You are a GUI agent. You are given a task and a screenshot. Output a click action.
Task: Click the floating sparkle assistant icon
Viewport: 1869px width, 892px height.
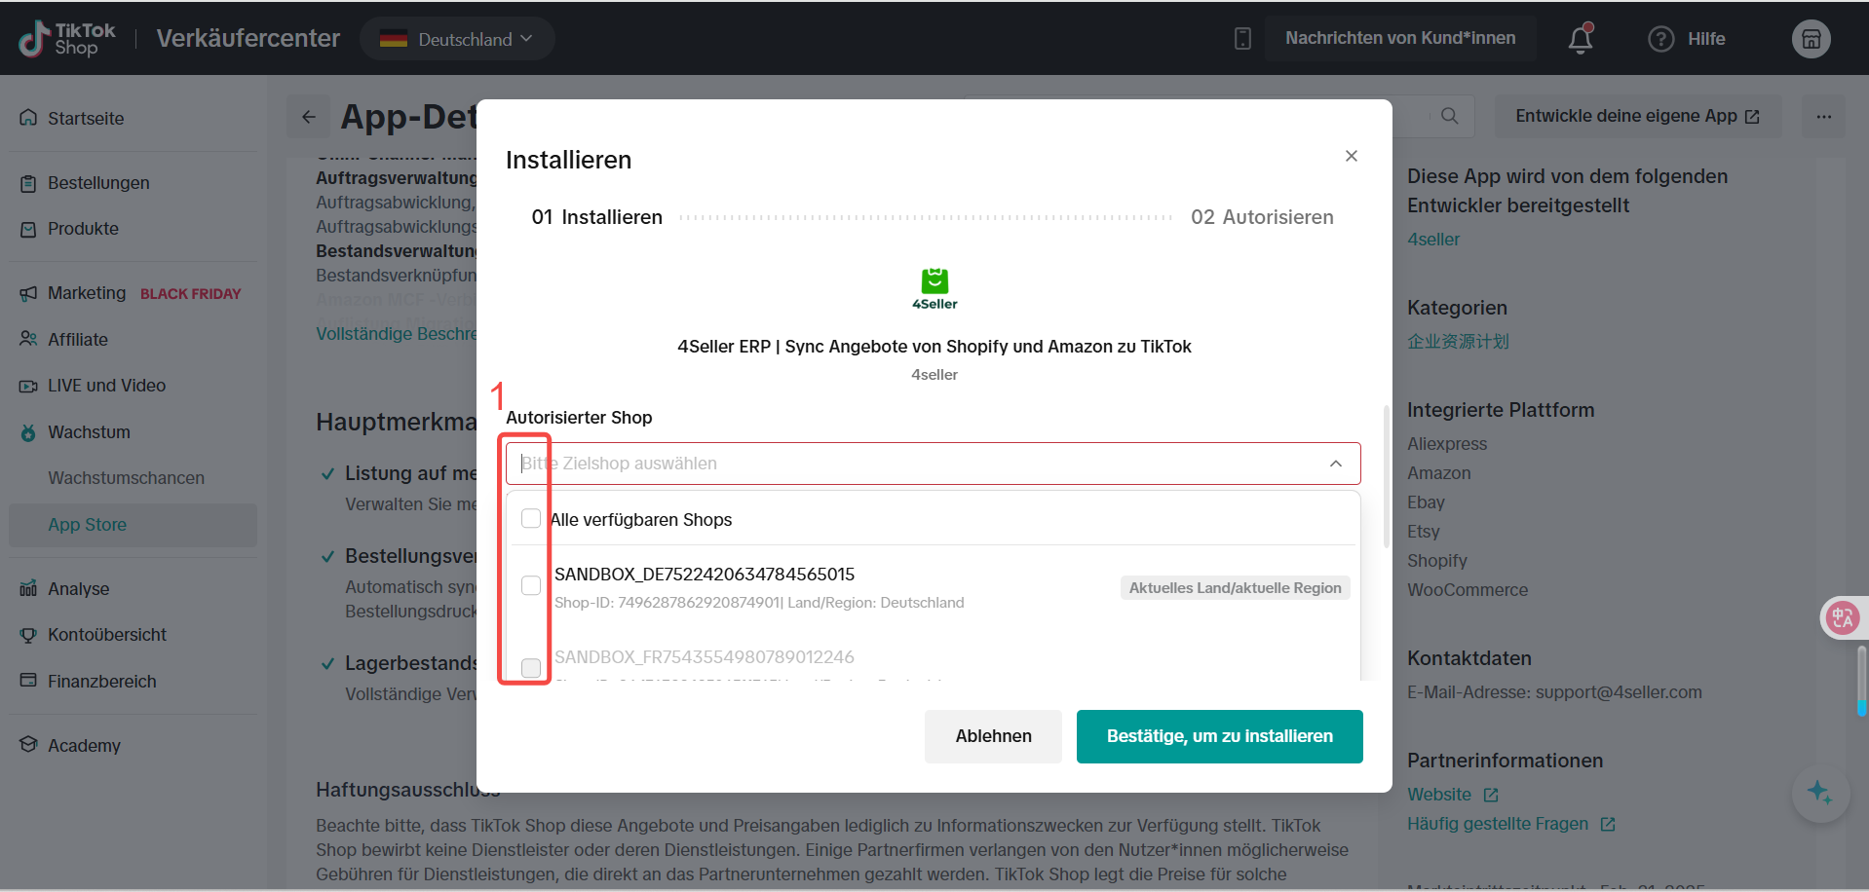coord(1819,793)
